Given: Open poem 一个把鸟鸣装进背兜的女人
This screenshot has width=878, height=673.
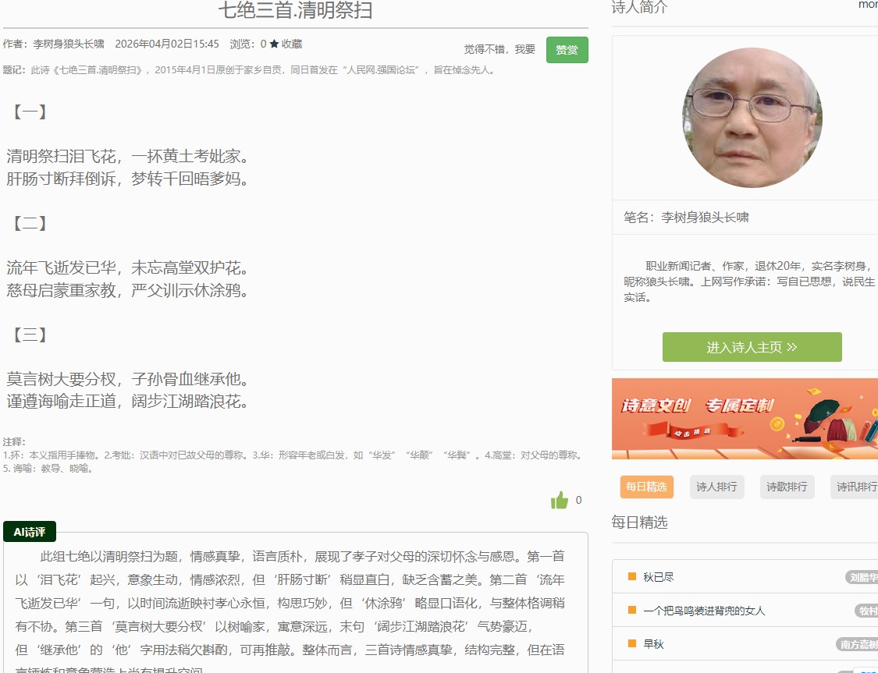Looking at the screenshot, I should pos(704,611).
